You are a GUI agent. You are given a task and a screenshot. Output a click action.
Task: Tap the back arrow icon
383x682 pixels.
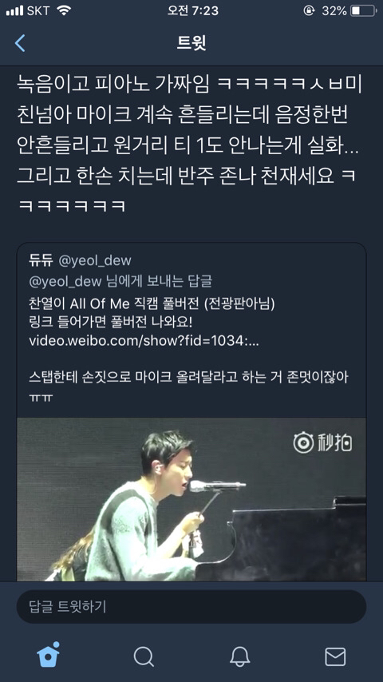[20, 43]
